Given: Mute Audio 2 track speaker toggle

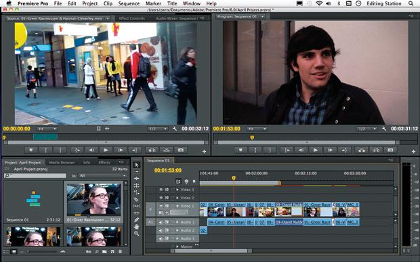Looking at the screenshot, I should (x=161, y=230).
